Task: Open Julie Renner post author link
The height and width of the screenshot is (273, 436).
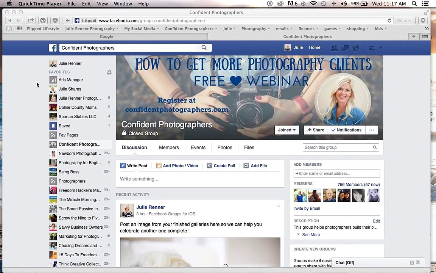Action: (150, 207)
